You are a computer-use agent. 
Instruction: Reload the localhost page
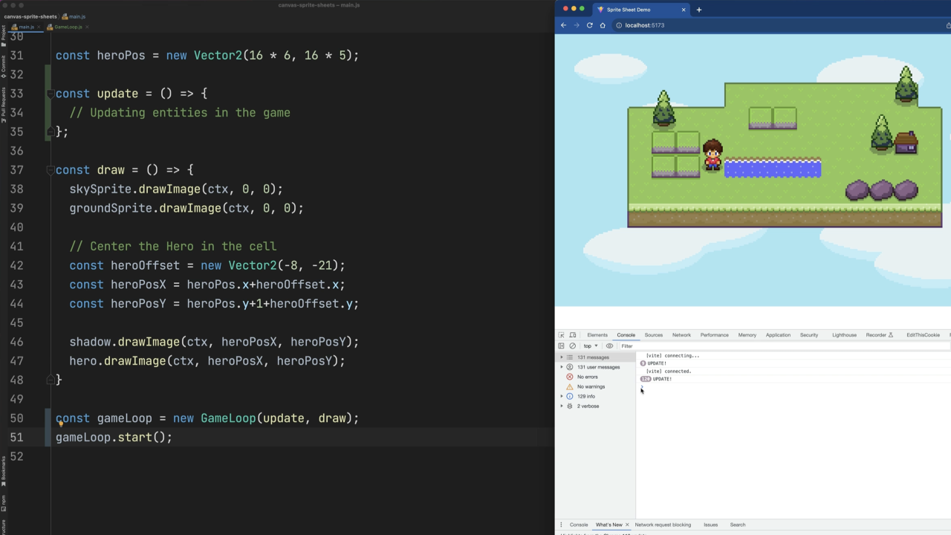590,25
